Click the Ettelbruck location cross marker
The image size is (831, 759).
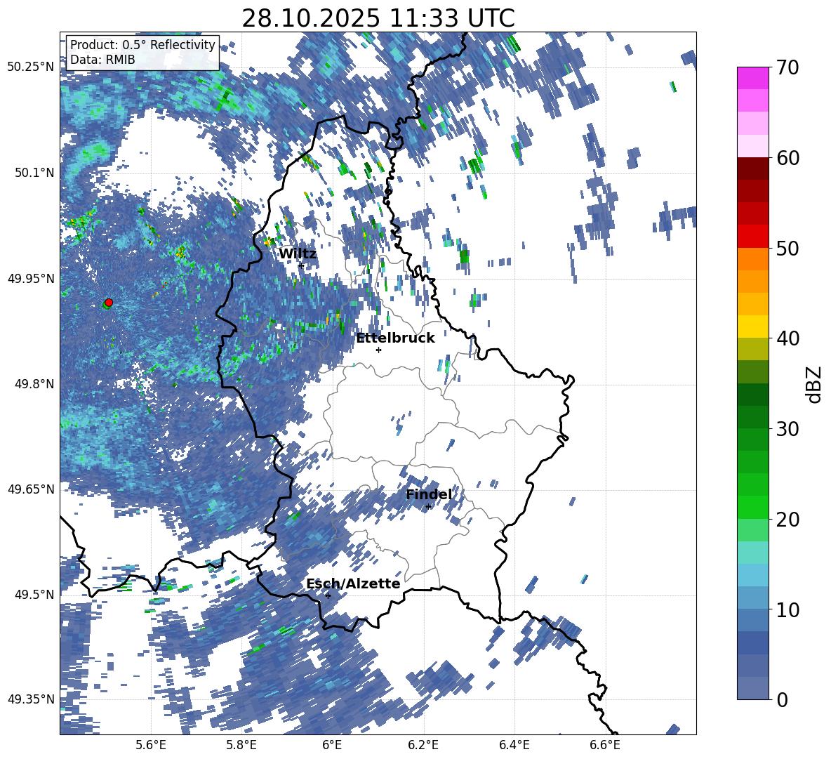(x=378, y=350)
